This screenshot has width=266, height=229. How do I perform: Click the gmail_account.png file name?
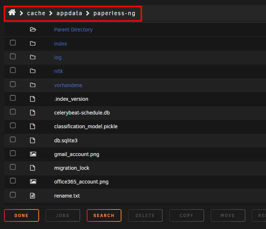[x=77, y=154]
